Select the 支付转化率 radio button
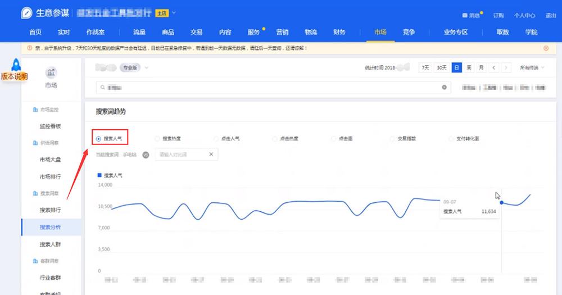This screenshot has width=562, height=295. coord(451,138)
